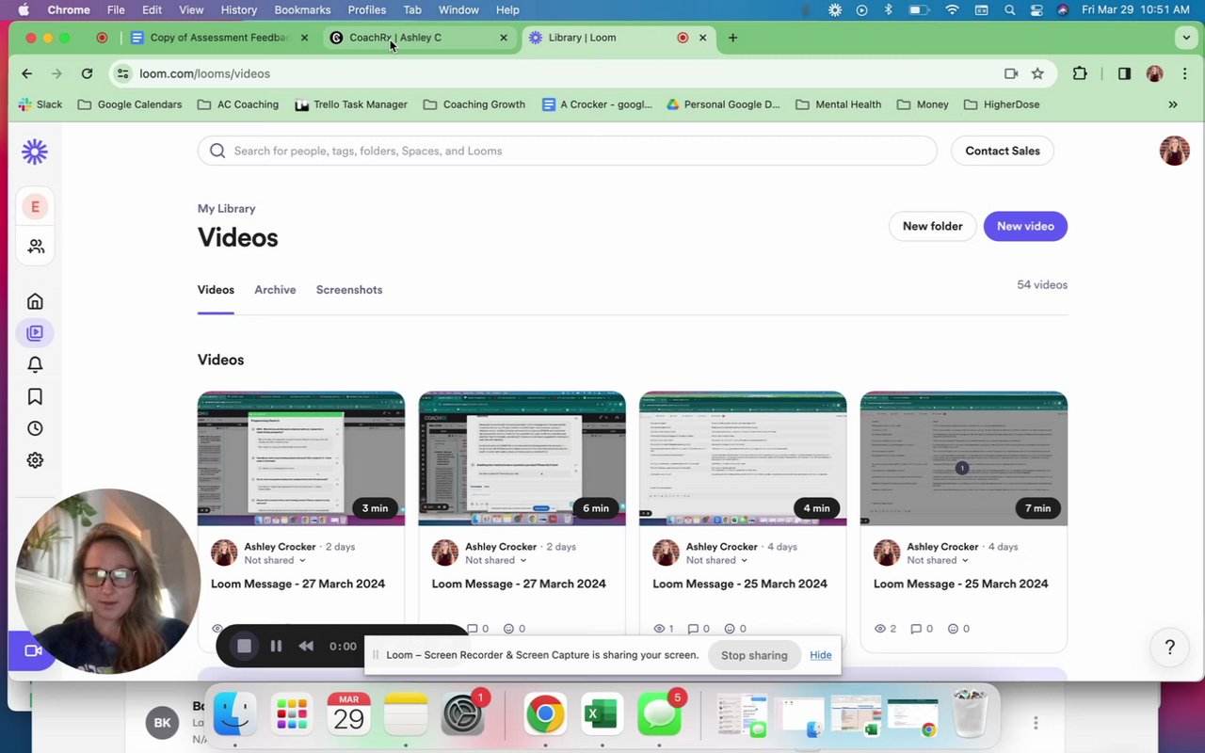Toggle Chrome side panel icon

click(x=1124, y=73)
